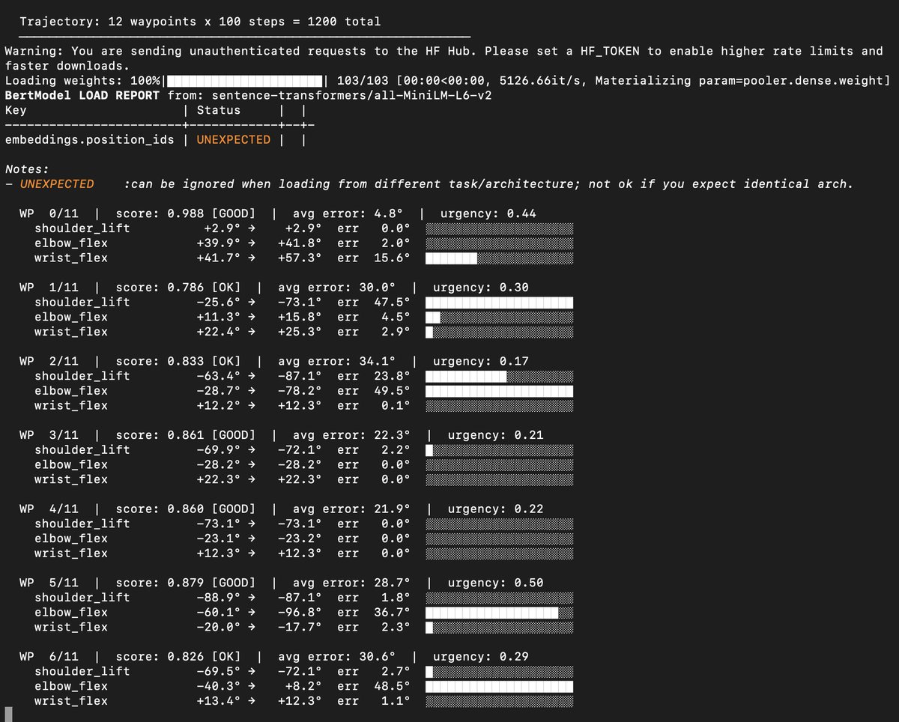Click the '48.5°' error value
899x722 pixels.
(393, 686)
